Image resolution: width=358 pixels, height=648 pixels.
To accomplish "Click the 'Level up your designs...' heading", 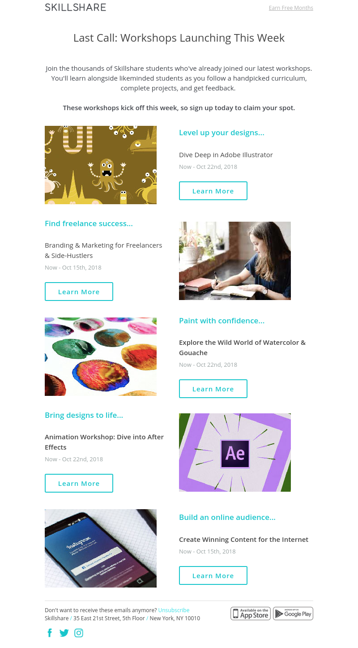I will click(222, 133).
